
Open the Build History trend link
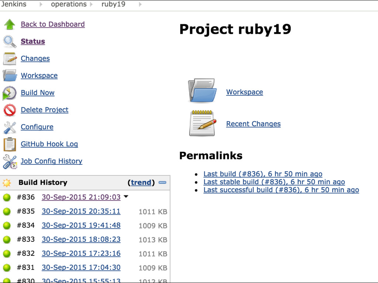tap(141, 182)
